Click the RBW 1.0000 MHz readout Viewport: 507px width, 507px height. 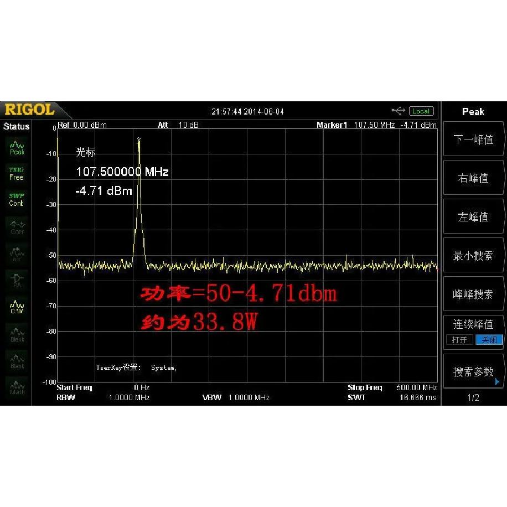103,397
